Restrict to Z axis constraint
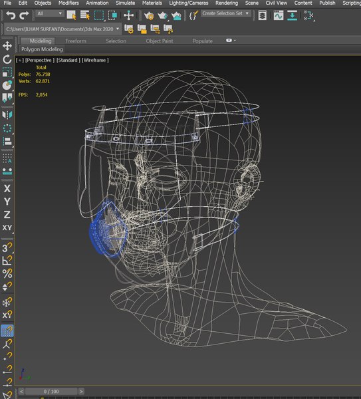361x399 pixels. 7,215
